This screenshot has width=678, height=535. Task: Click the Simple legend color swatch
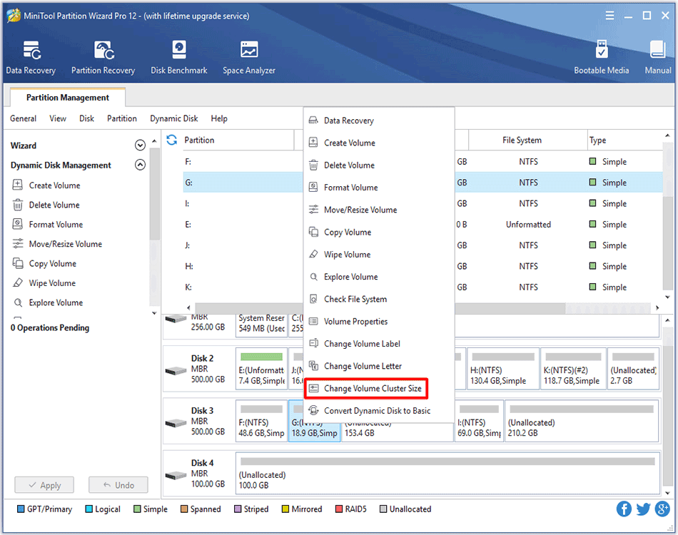pyautogui.click(x=137, y=509)
